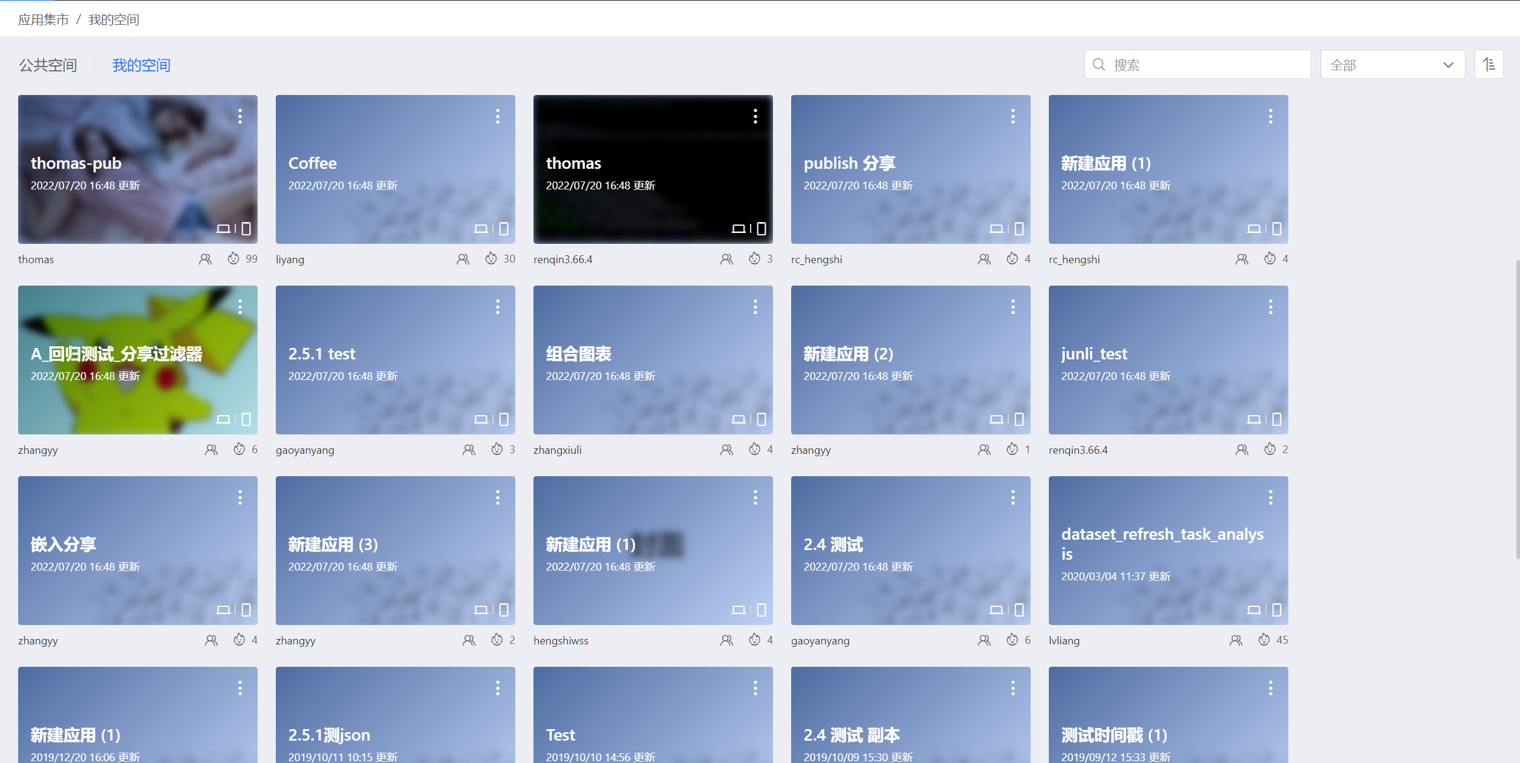1520x763 pixels.
Task: Open options menu on 嵌入分享 card
Action: [240, 497]
